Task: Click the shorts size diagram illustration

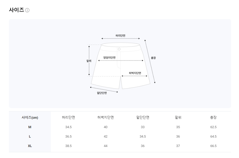Action: 121,64
